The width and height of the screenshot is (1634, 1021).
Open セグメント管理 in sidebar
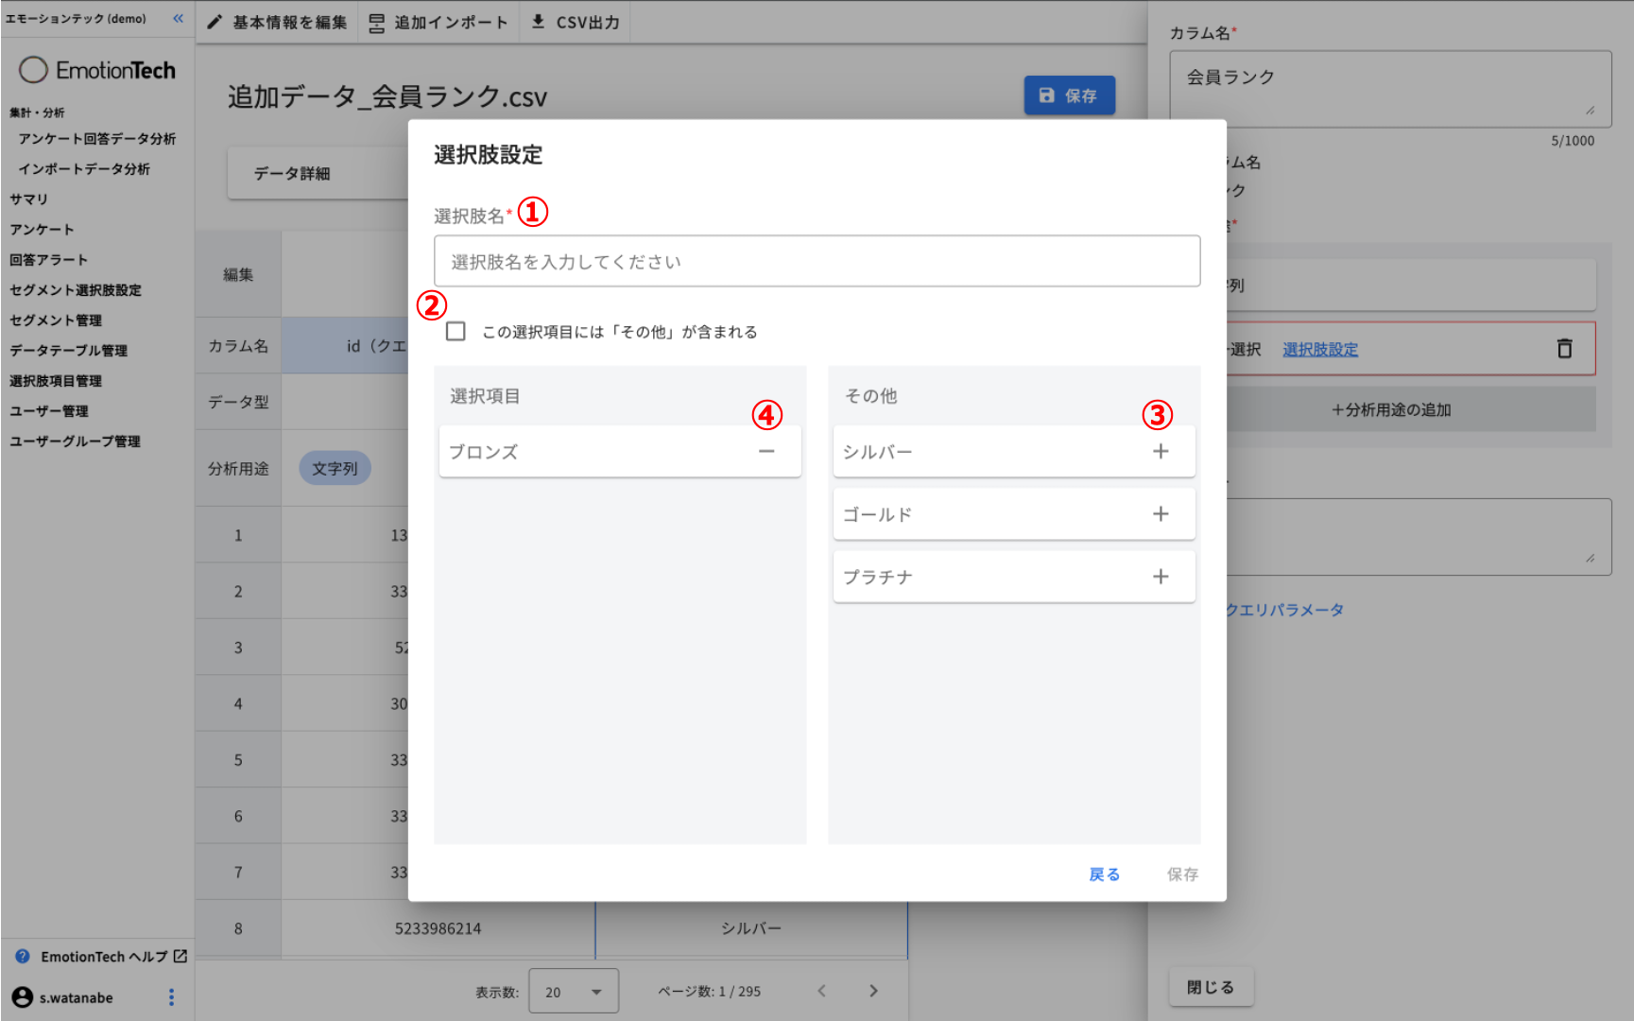pos(56,320)
